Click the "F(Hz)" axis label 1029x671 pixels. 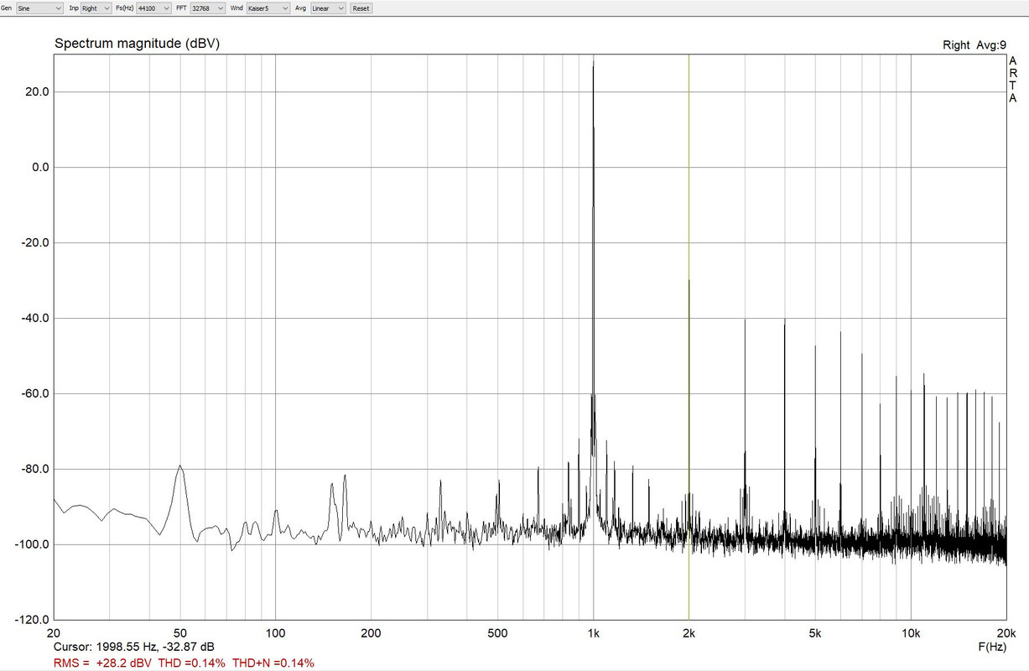pos(992,648)
